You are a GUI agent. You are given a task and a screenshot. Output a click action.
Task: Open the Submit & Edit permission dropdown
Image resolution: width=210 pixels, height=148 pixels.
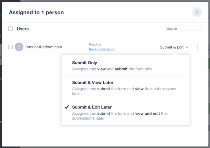[x=172, y=47]
